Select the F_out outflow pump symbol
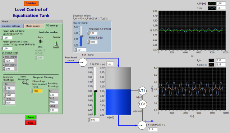230x133 pixels. [x=142, y=125]
